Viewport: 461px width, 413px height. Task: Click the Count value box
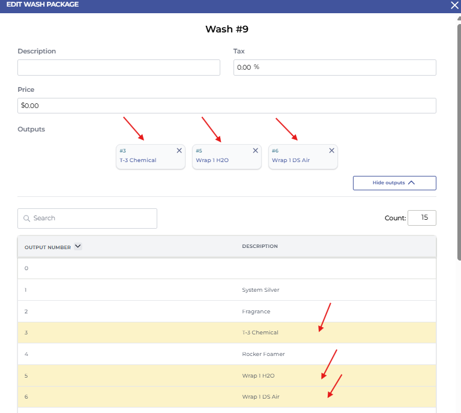pyautogui.click(x=421, y=218)
